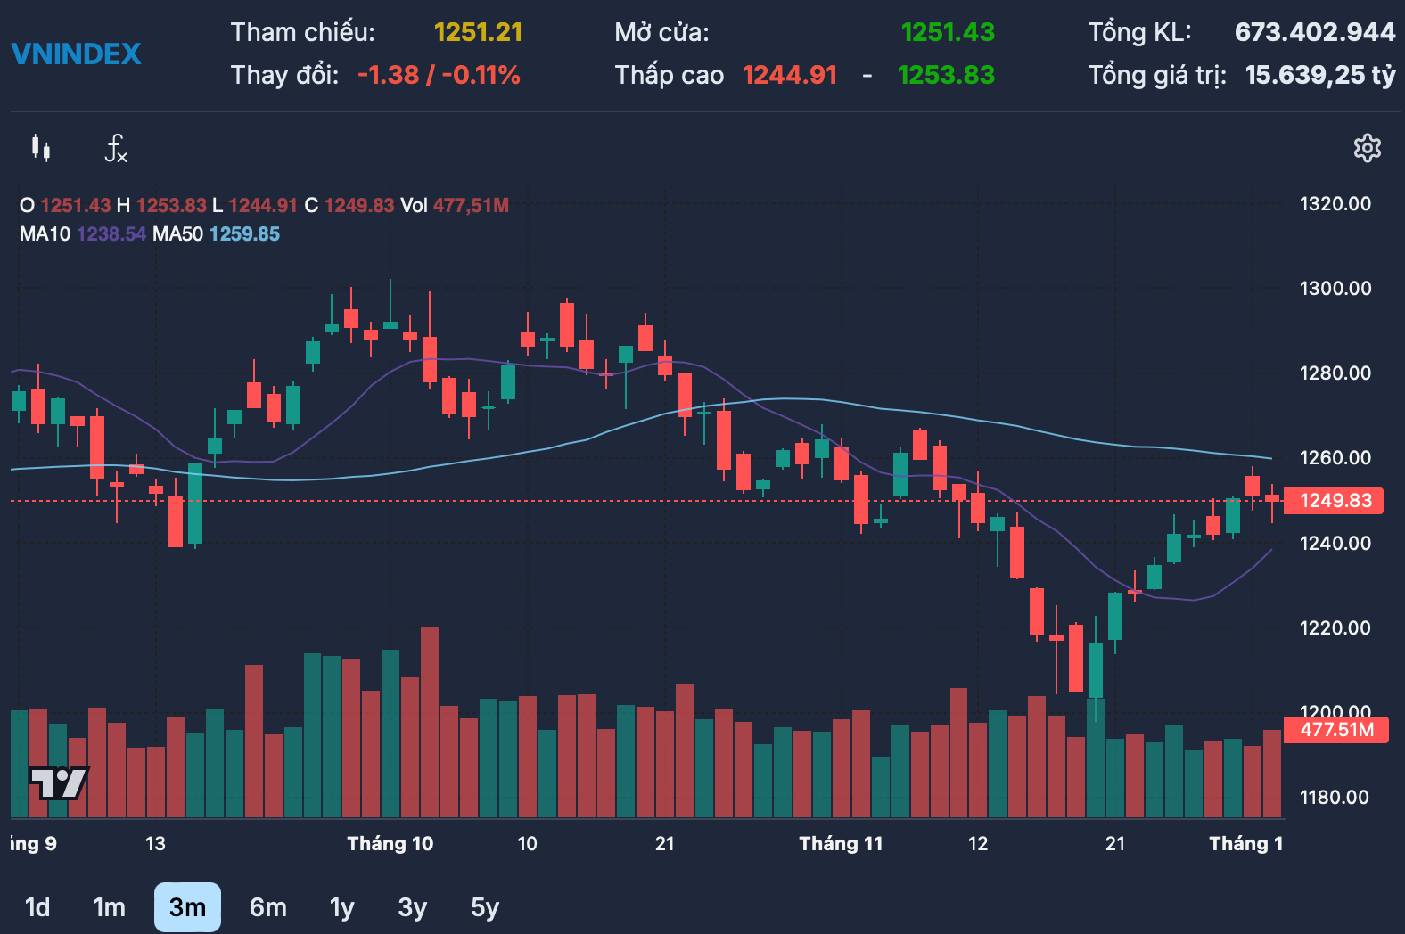Click the 1320.00 price axis label
The image size is (1405, 934).
[x=1335, y=204]
